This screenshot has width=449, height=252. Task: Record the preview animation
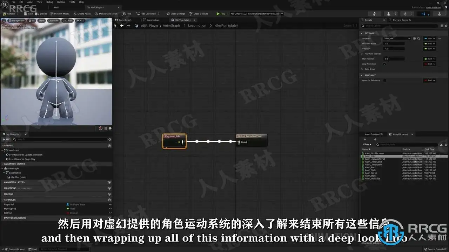(101, 128)
